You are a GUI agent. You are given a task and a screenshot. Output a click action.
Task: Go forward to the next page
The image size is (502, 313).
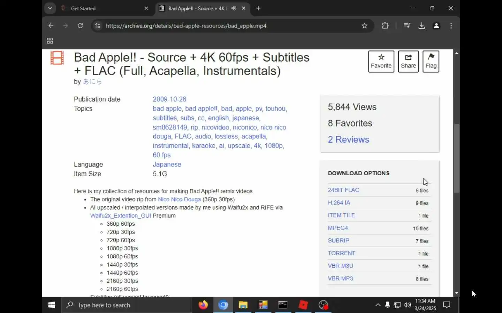click(66, 26)
